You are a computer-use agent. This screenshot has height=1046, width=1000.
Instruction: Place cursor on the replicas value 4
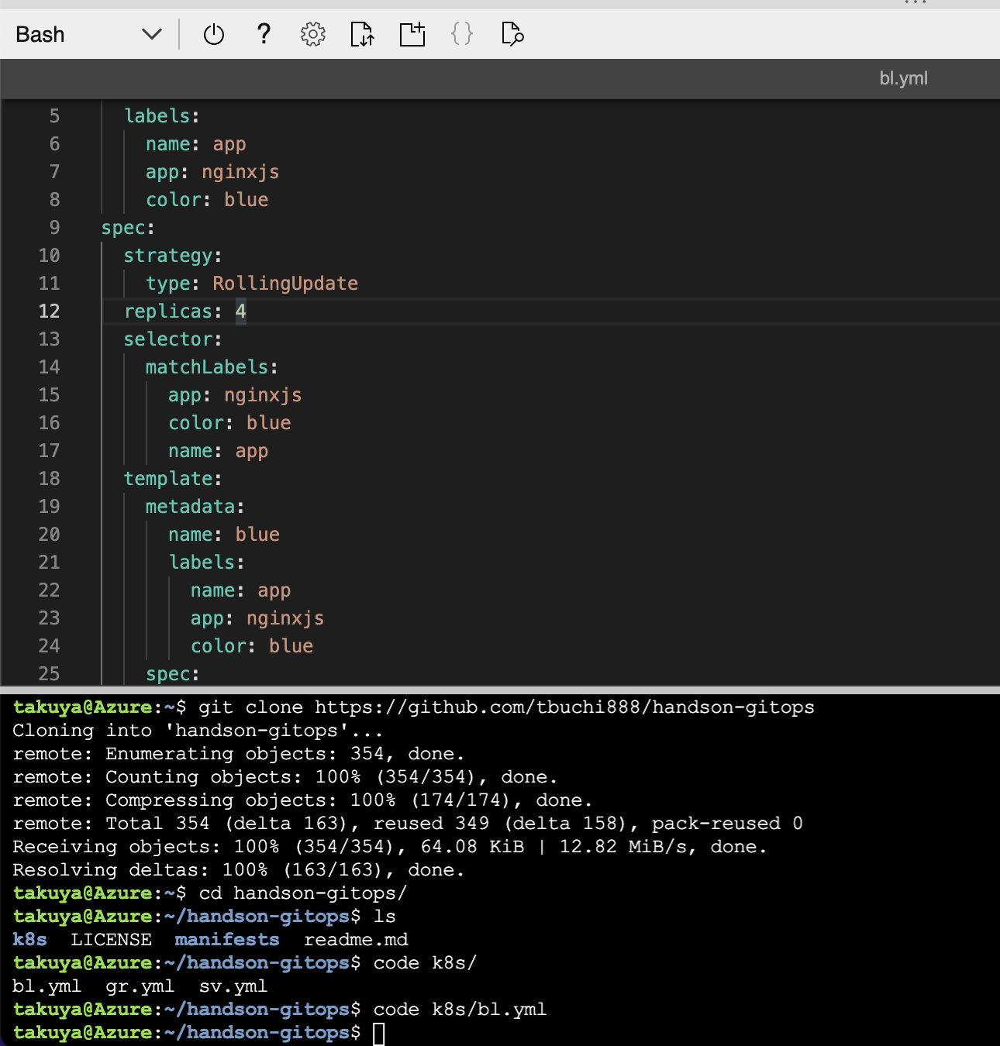pyautogui.click(x=241, y=311)
